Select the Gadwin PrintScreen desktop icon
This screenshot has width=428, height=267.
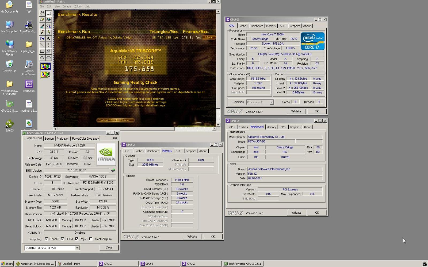29,68
